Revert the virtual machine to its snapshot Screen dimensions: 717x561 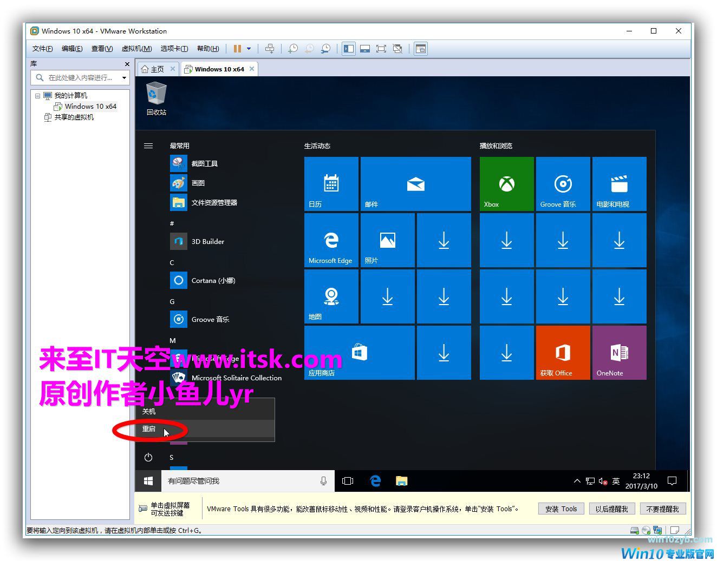[309, 49]
